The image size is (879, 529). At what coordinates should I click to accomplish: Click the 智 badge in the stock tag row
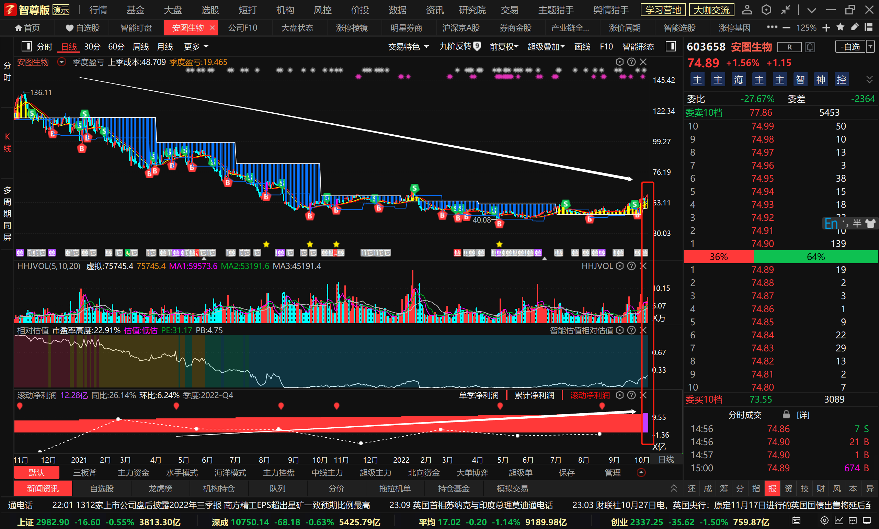pyautogui.click(x=800, y=79)
